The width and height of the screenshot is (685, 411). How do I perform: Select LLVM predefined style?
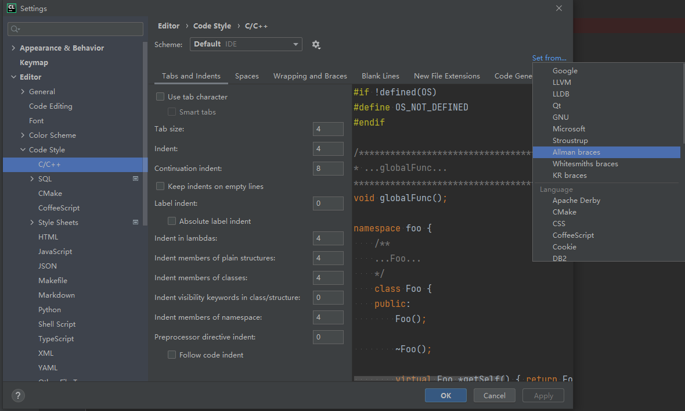[x=607, y=83]
